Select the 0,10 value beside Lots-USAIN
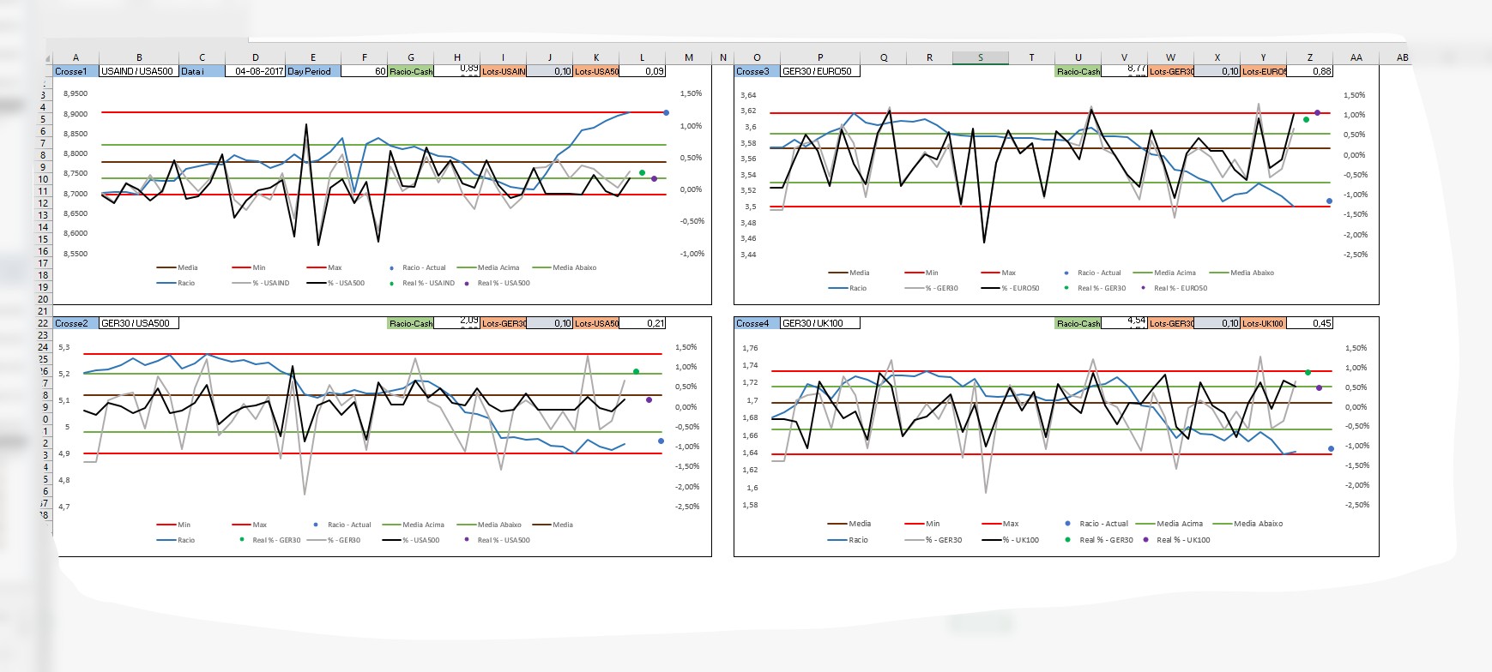Image resolution: width=1492 pixels, height=672 pixels. (550, 71)
